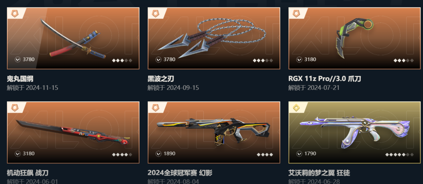Click the gold tier badge on 艾沃莉的梦之翼 card

pos(296,107)
